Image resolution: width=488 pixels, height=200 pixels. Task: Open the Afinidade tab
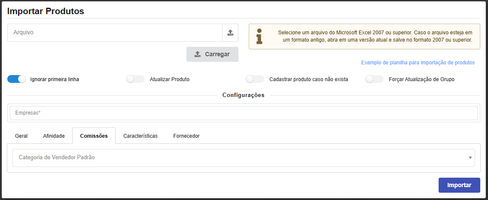click(54, 136)
